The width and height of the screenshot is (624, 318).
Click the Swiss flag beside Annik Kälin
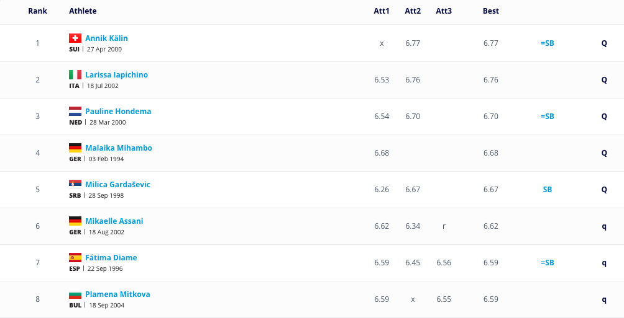pyautogui.click(x=75, y=38)
